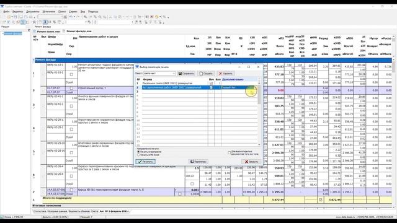The height and width of the screenshot is (223, 397).
Task: Open the Документы menu
Action: 33,12
